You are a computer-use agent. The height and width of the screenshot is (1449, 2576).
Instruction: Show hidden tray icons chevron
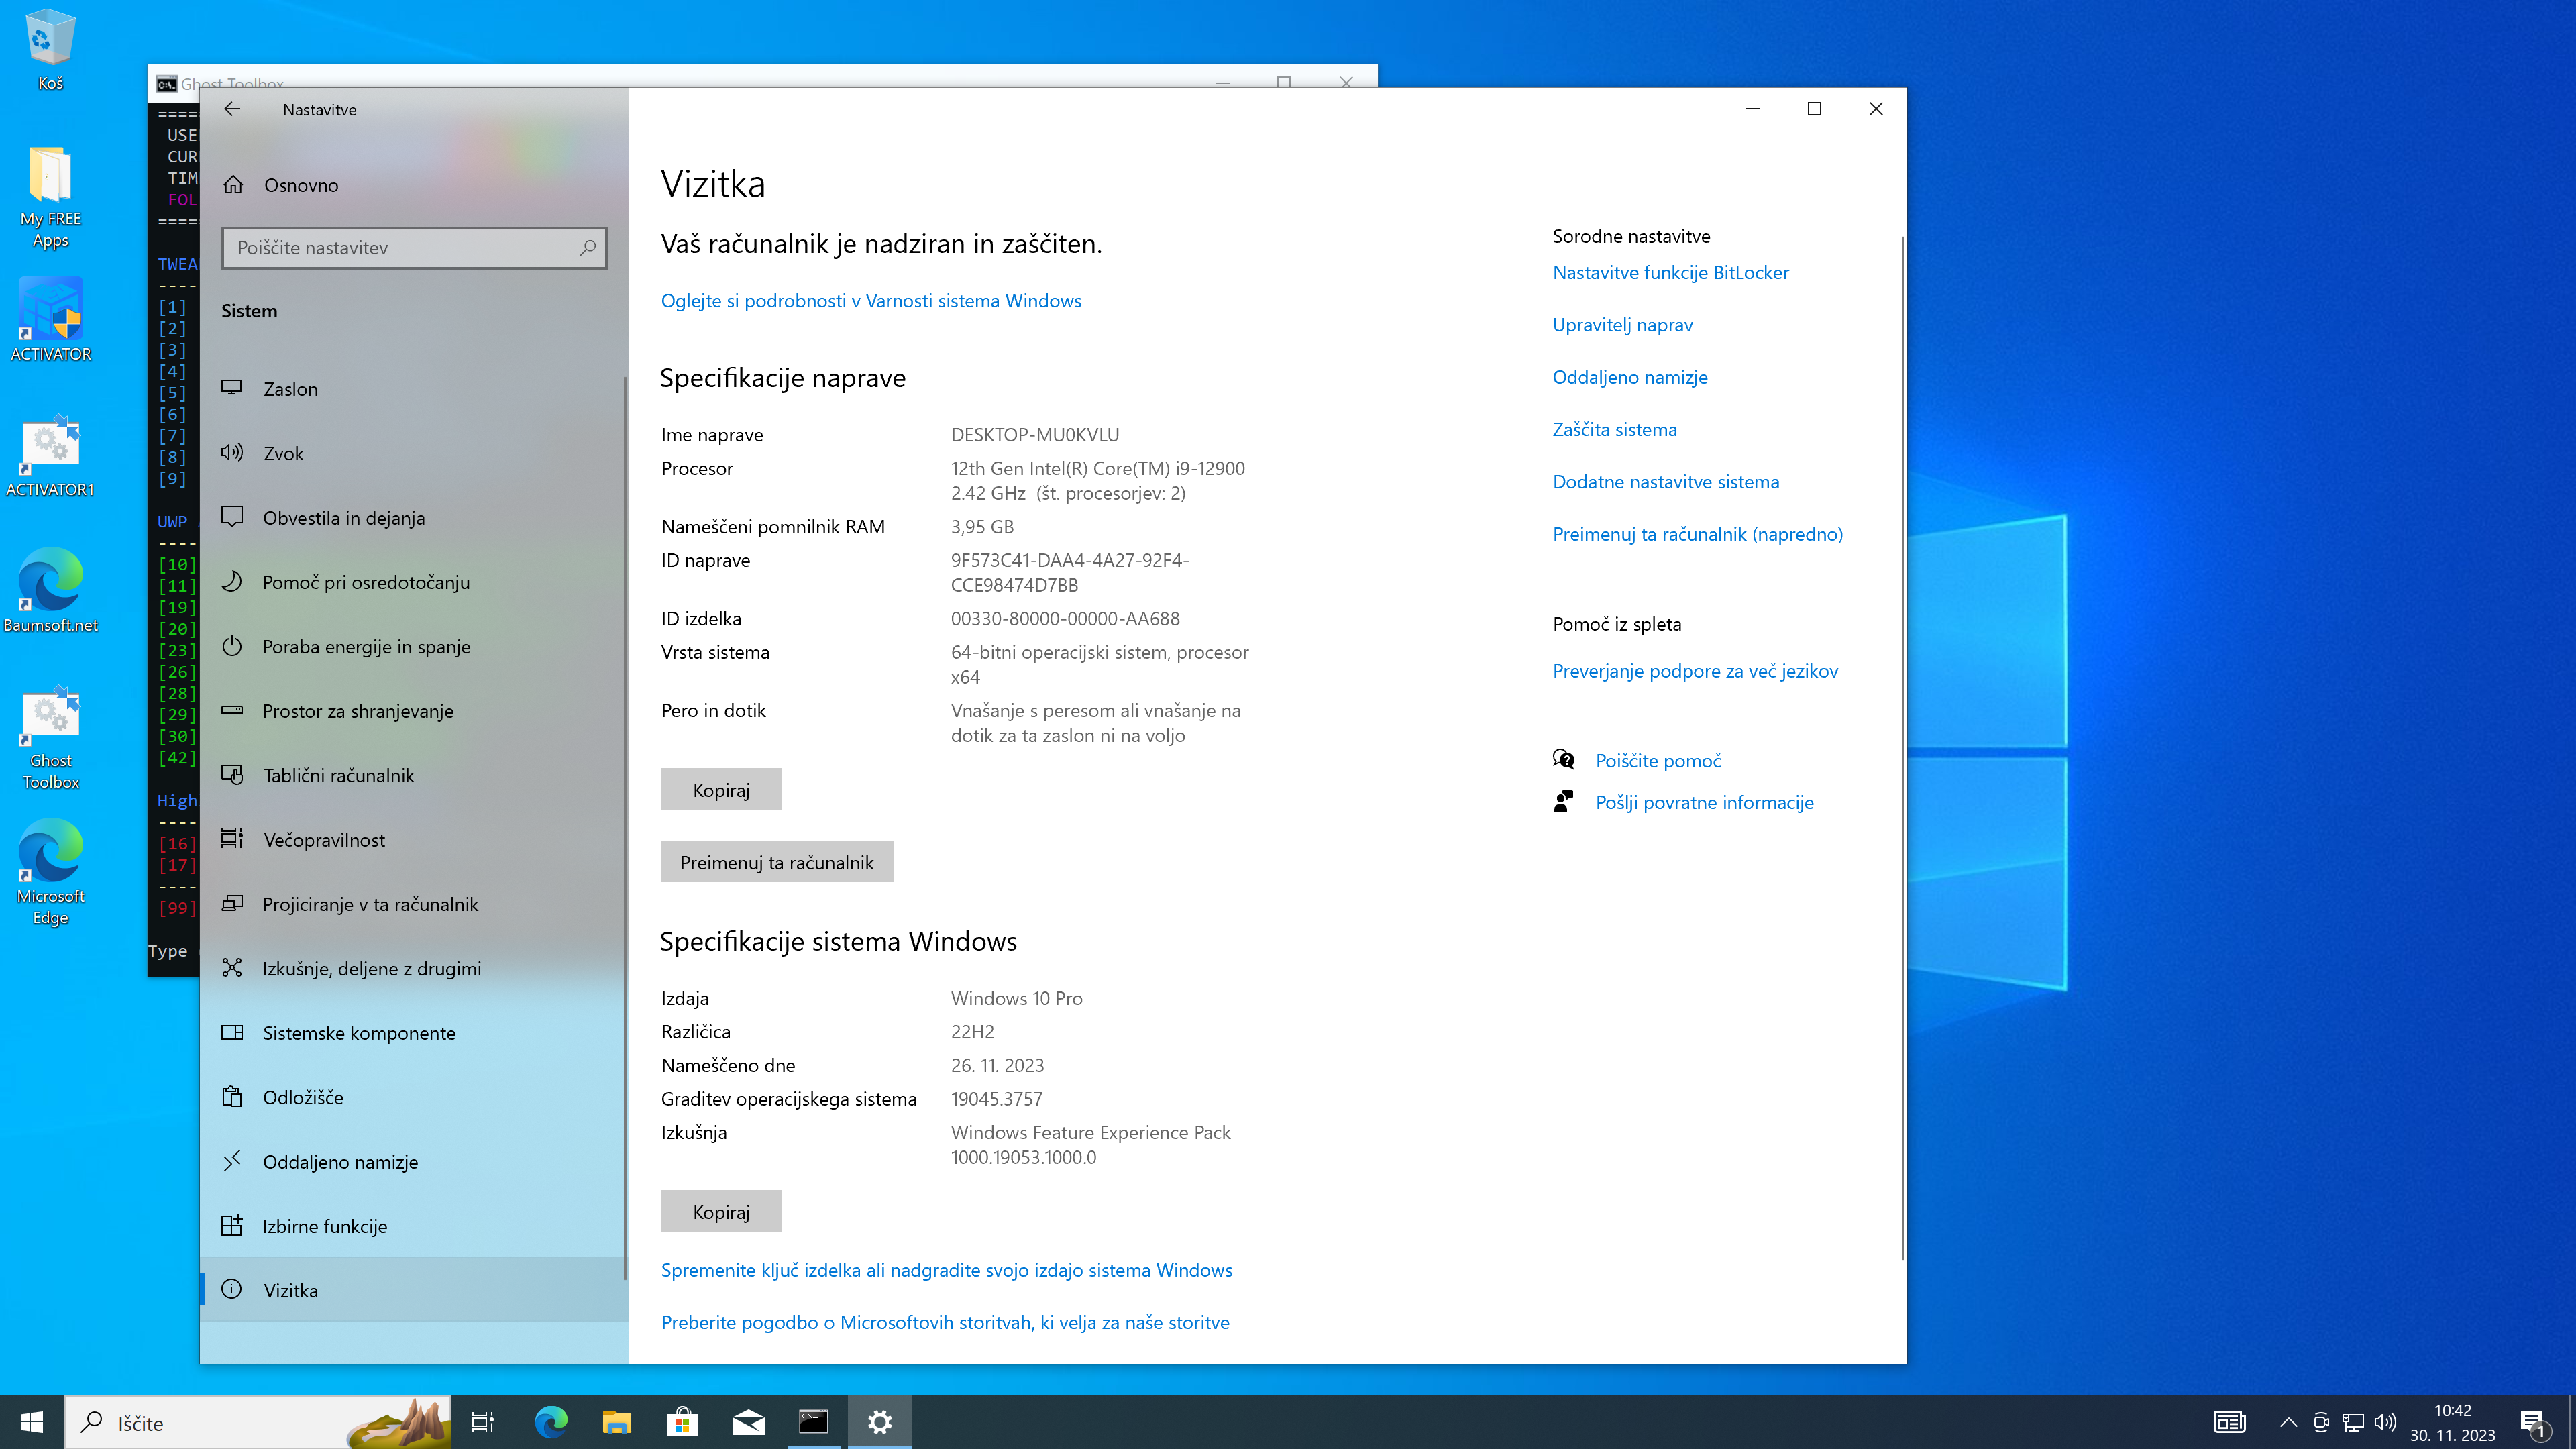coord(2288,1422)
